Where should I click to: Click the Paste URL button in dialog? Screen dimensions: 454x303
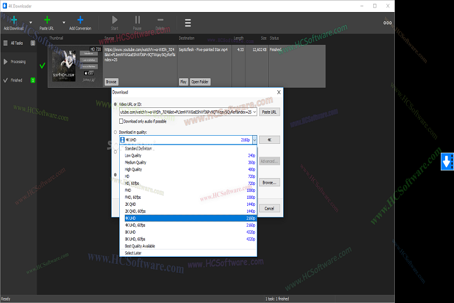[x=269, y=112]
